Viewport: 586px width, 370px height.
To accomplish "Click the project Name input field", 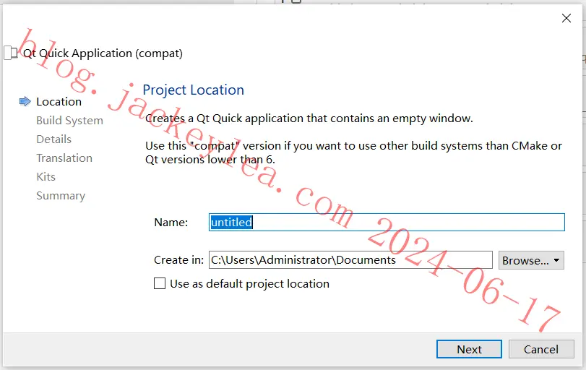I will tap(387, 222).
